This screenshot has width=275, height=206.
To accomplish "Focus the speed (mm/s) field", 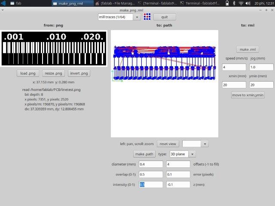I will (234, 67).
